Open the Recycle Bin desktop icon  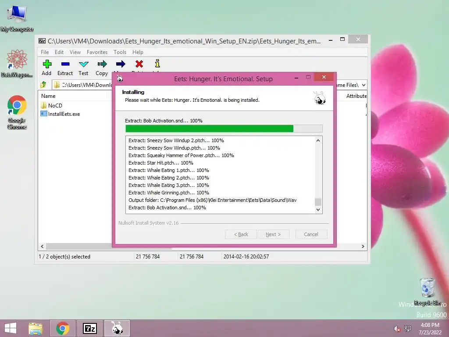[x=428, y=291]
